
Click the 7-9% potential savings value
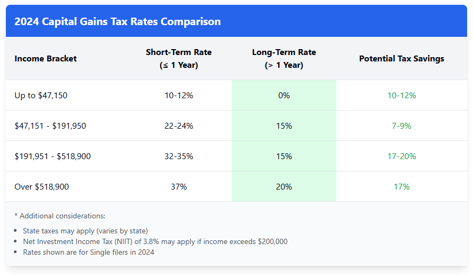coord(401,126)
